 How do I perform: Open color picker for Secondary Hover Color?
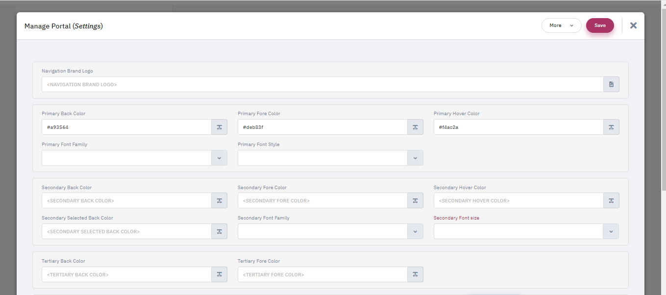tap(611, 200)
